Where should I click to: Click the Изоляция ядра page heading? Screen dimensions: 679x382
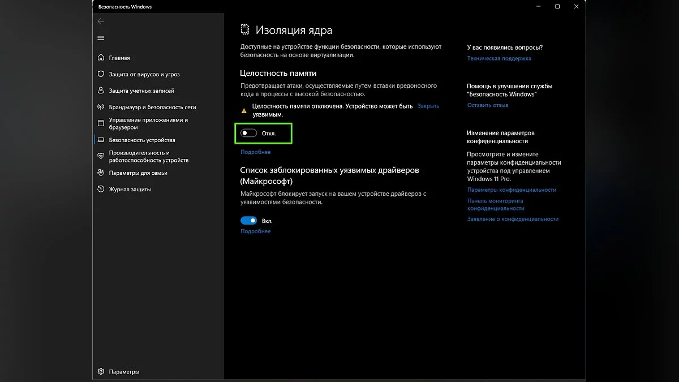[294, 30]
